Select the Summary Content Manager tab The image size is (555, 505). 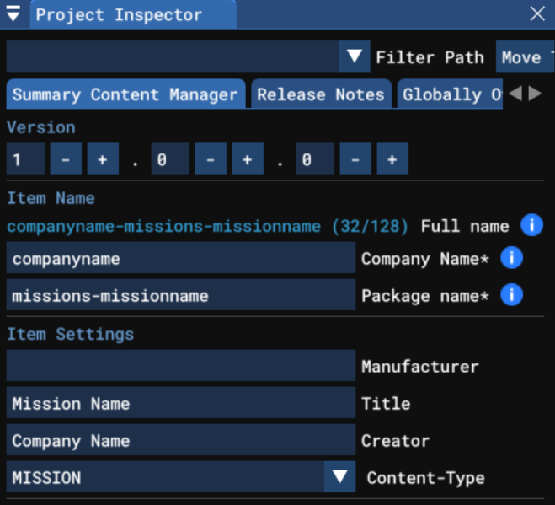point(125,94)
